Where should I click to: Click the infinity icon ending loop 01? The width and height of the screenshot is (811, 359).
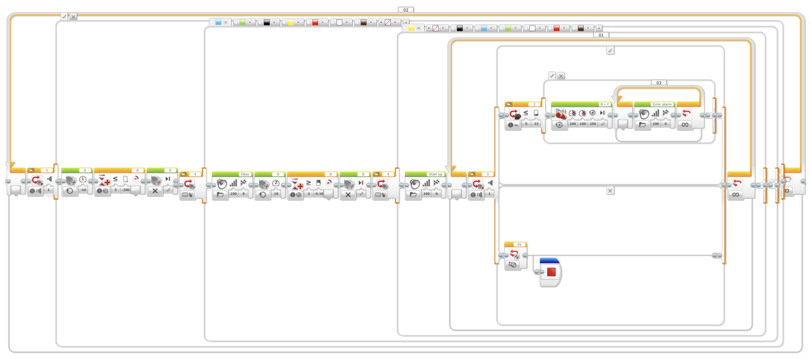point(735,194)
